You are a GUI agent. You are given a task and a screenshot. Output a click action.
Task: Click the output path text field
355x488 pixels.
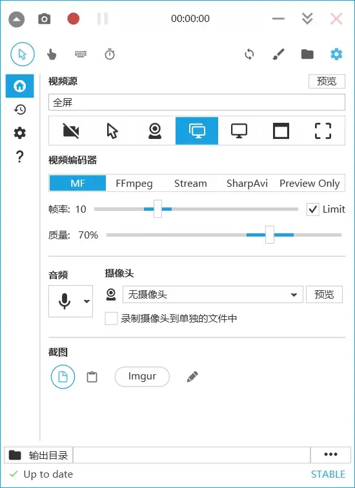(x=192, y=455)
